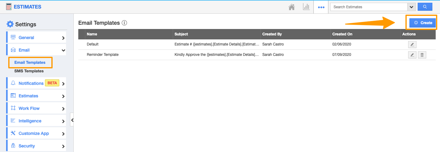Open the Notifications menu label
The height and width of the screenshot is (152, 440).
click(31, 83)
